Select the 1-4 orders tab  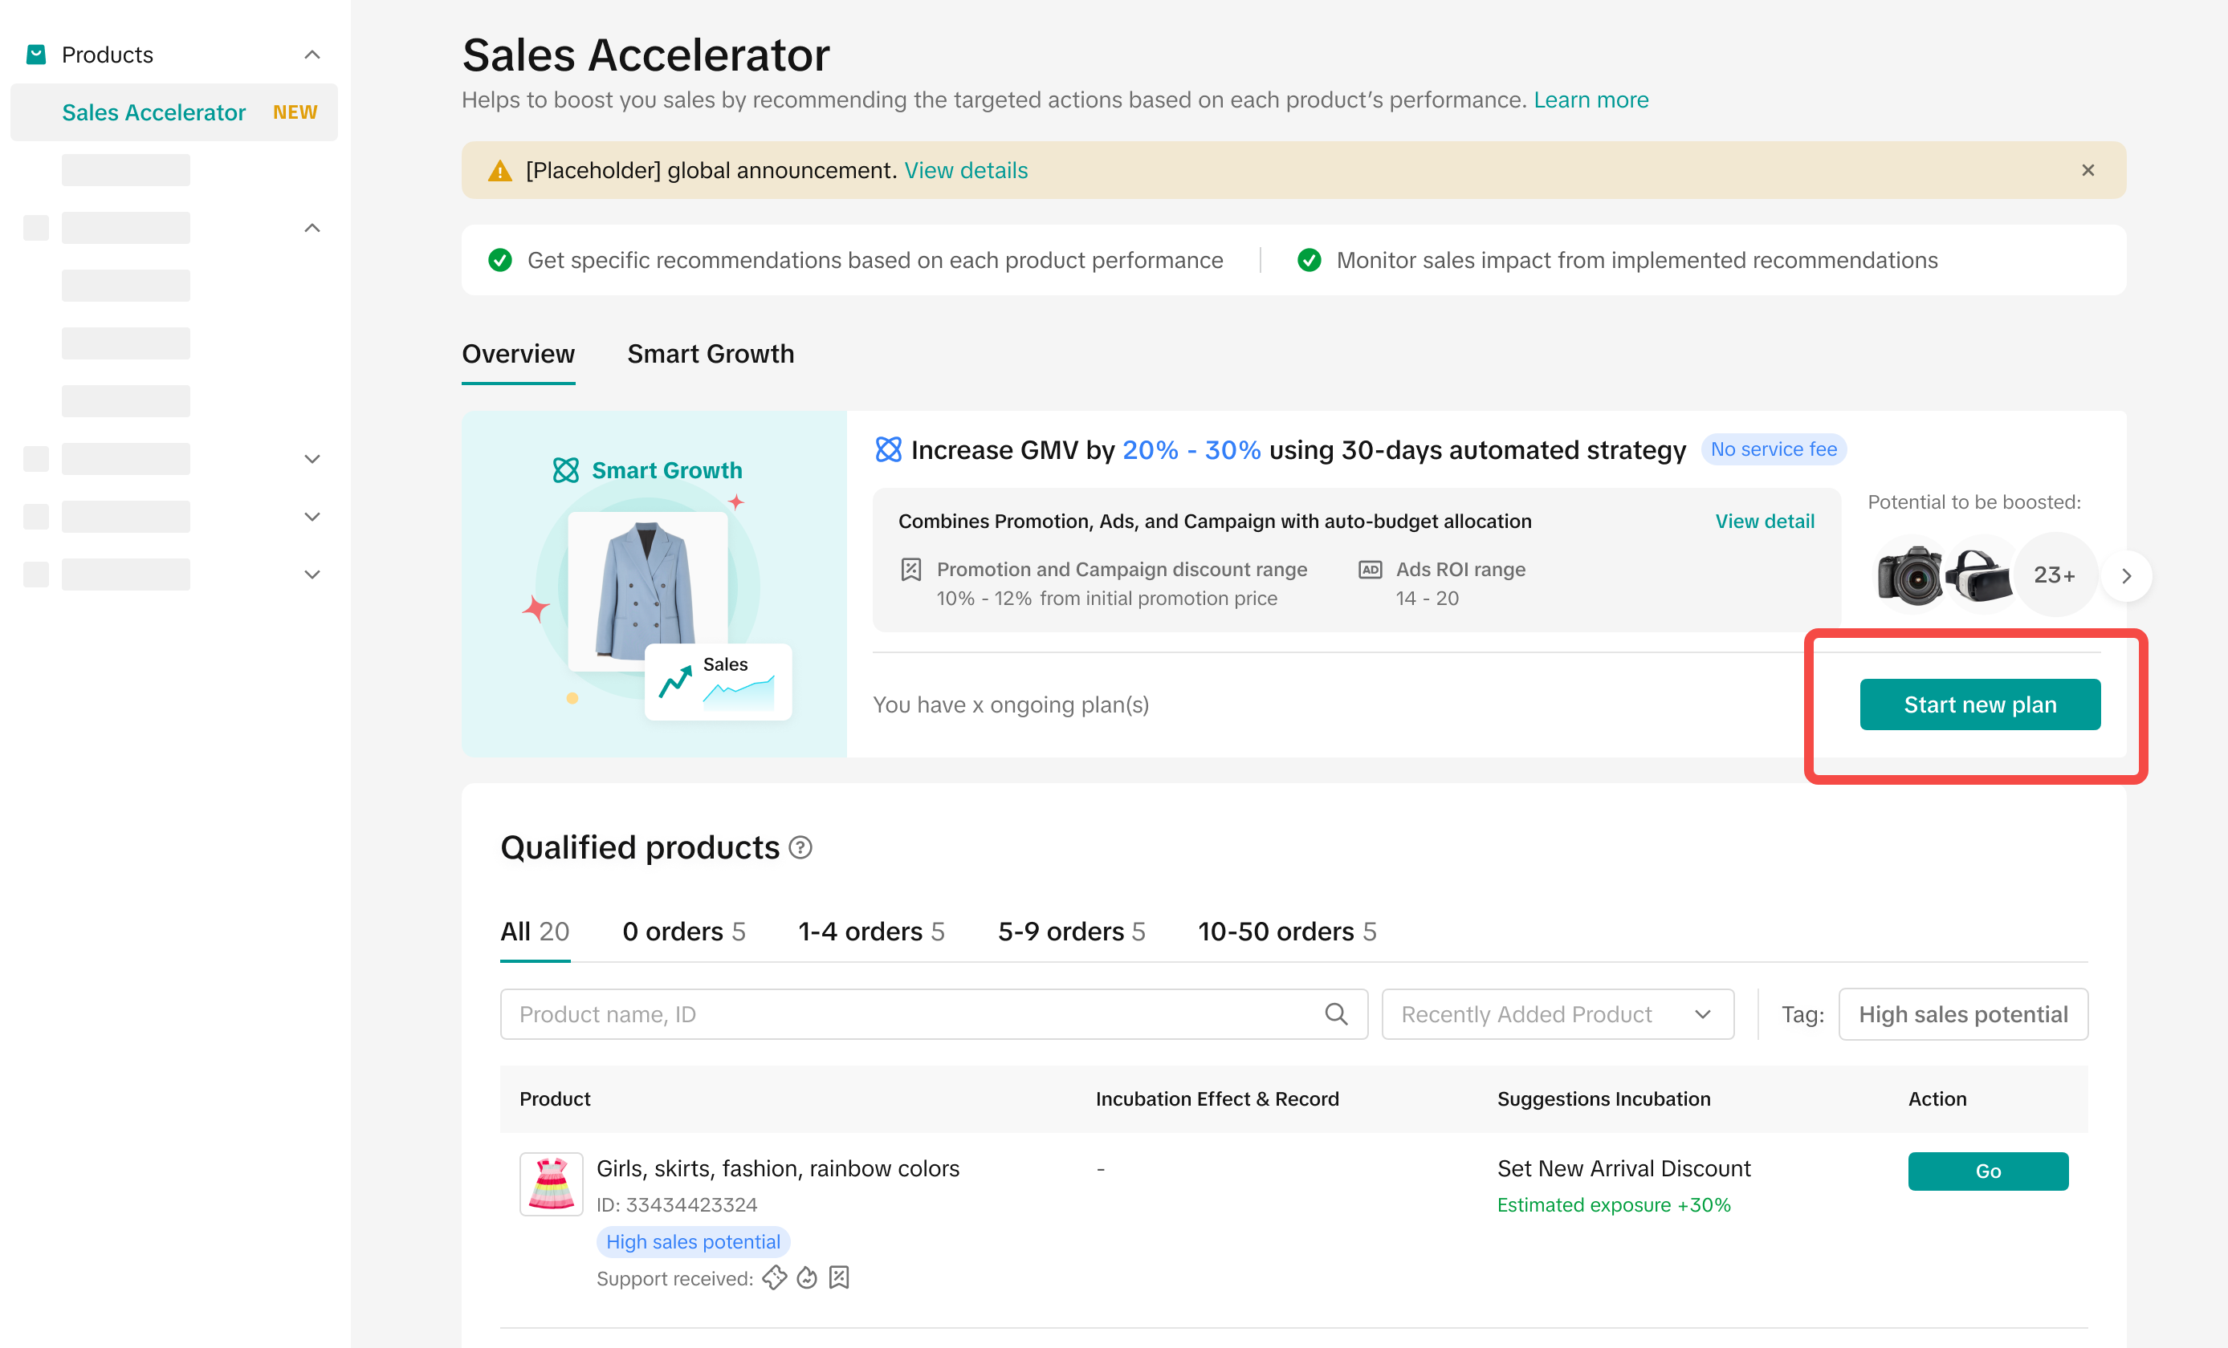click(871, 932)
